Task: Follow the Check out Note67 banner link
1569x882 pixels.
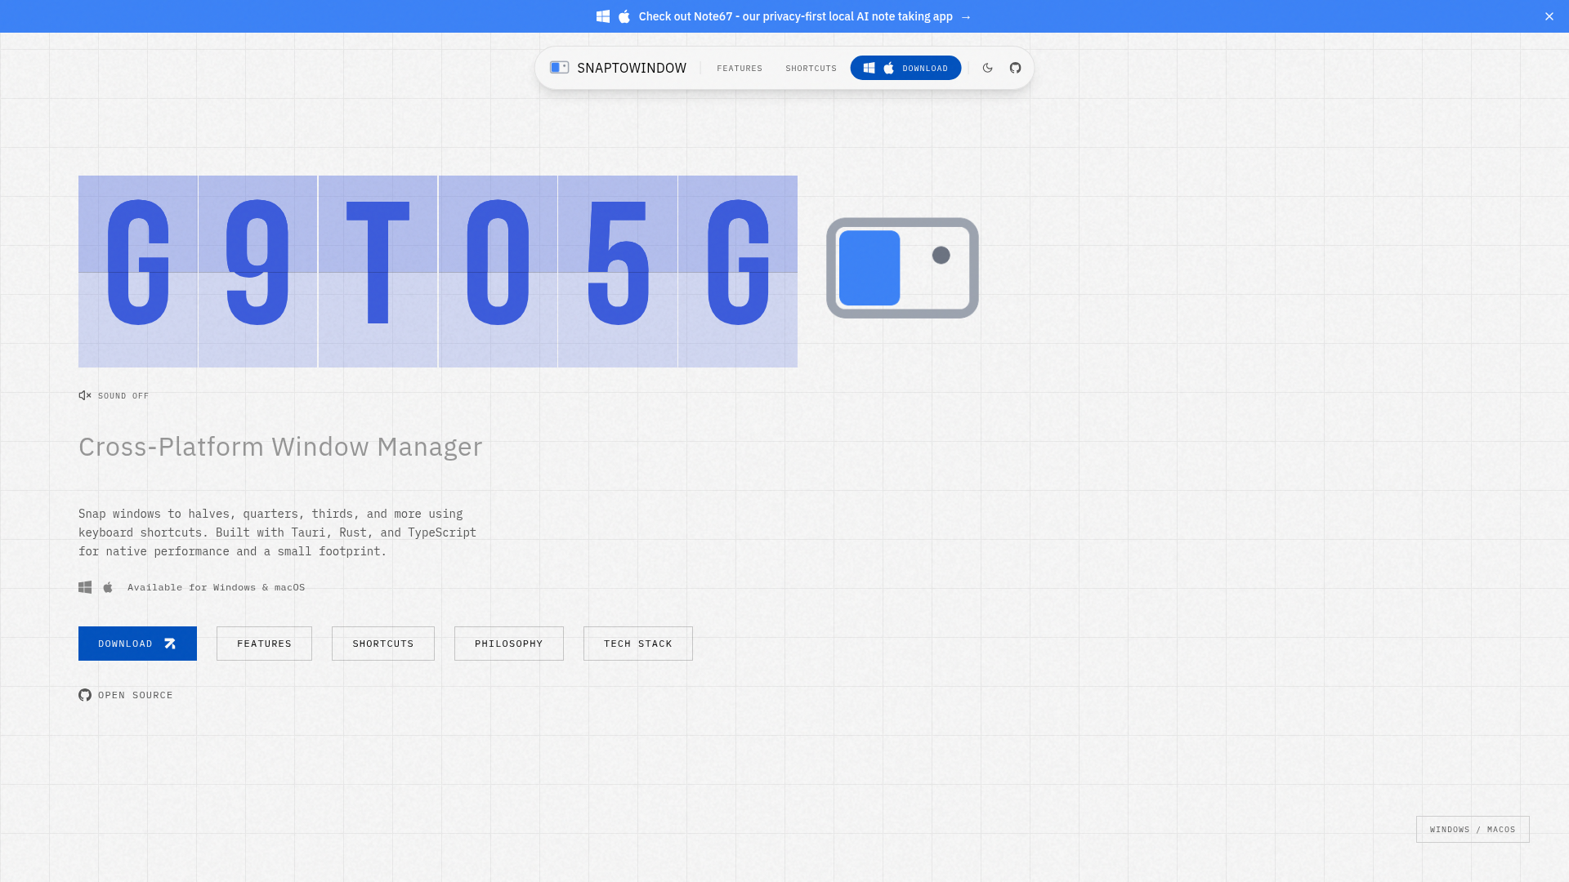Action: click(x=795, y=16)
